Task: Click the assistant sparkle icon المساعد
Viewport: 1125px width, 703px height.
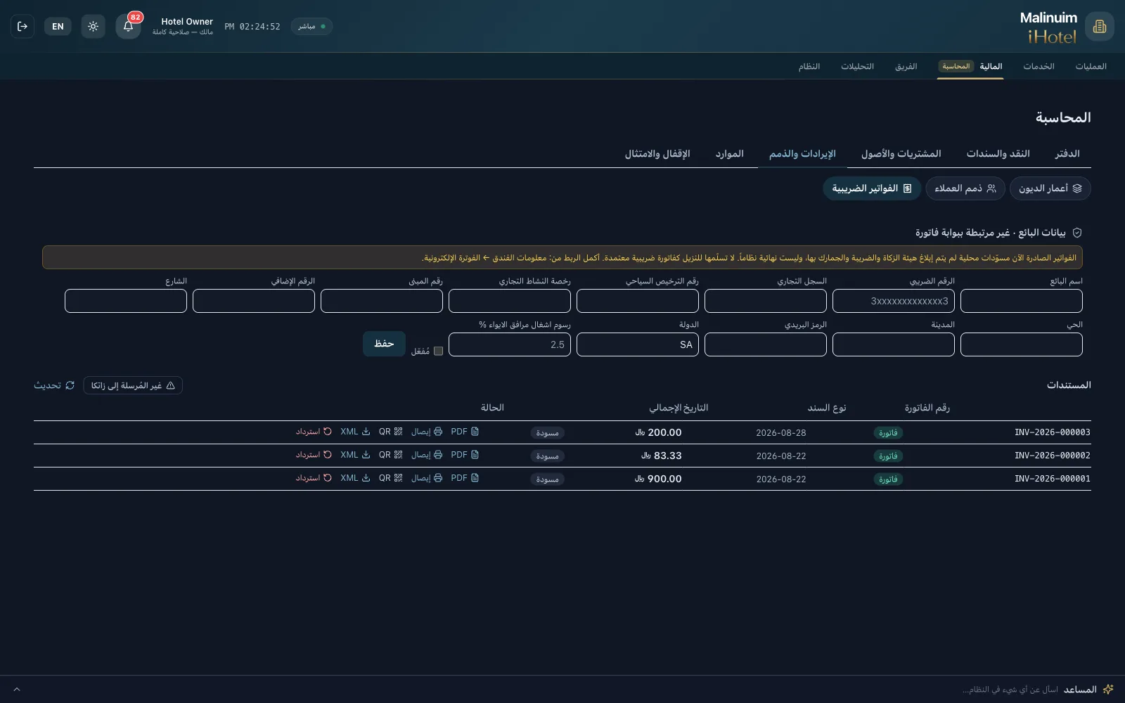Action: (1108, 690)
